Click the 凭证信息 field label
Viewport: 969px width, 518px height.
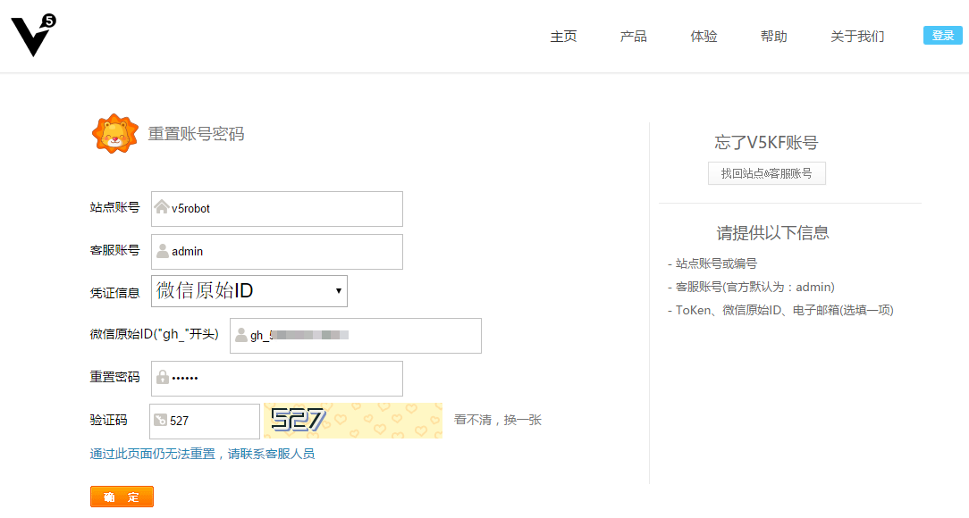114,293
